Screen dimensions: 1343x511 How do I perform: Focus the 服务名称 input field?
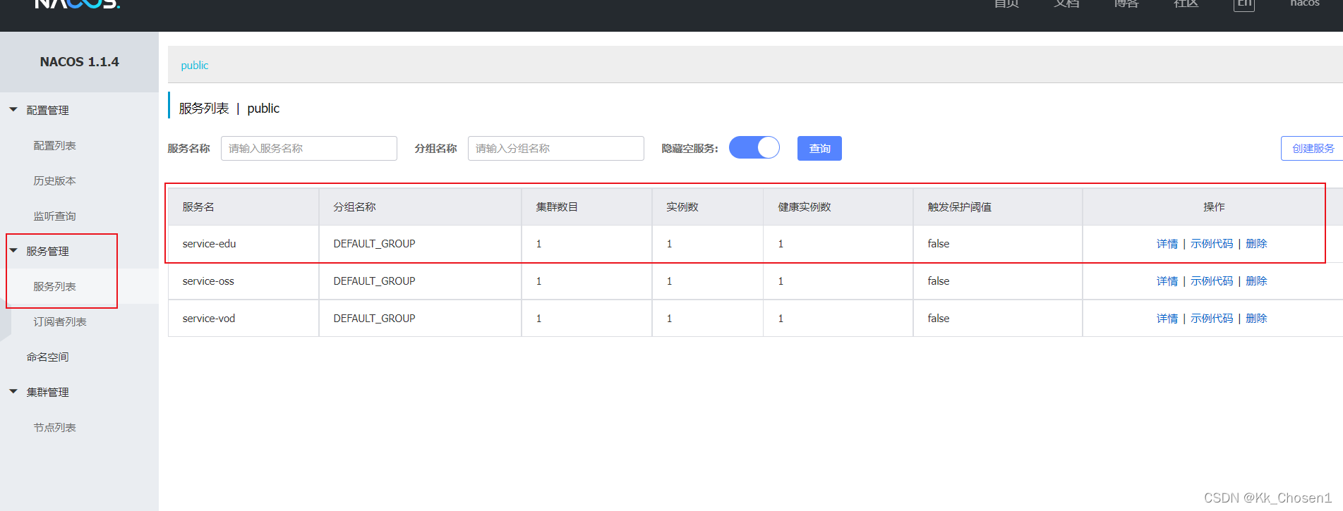(309, 148)
